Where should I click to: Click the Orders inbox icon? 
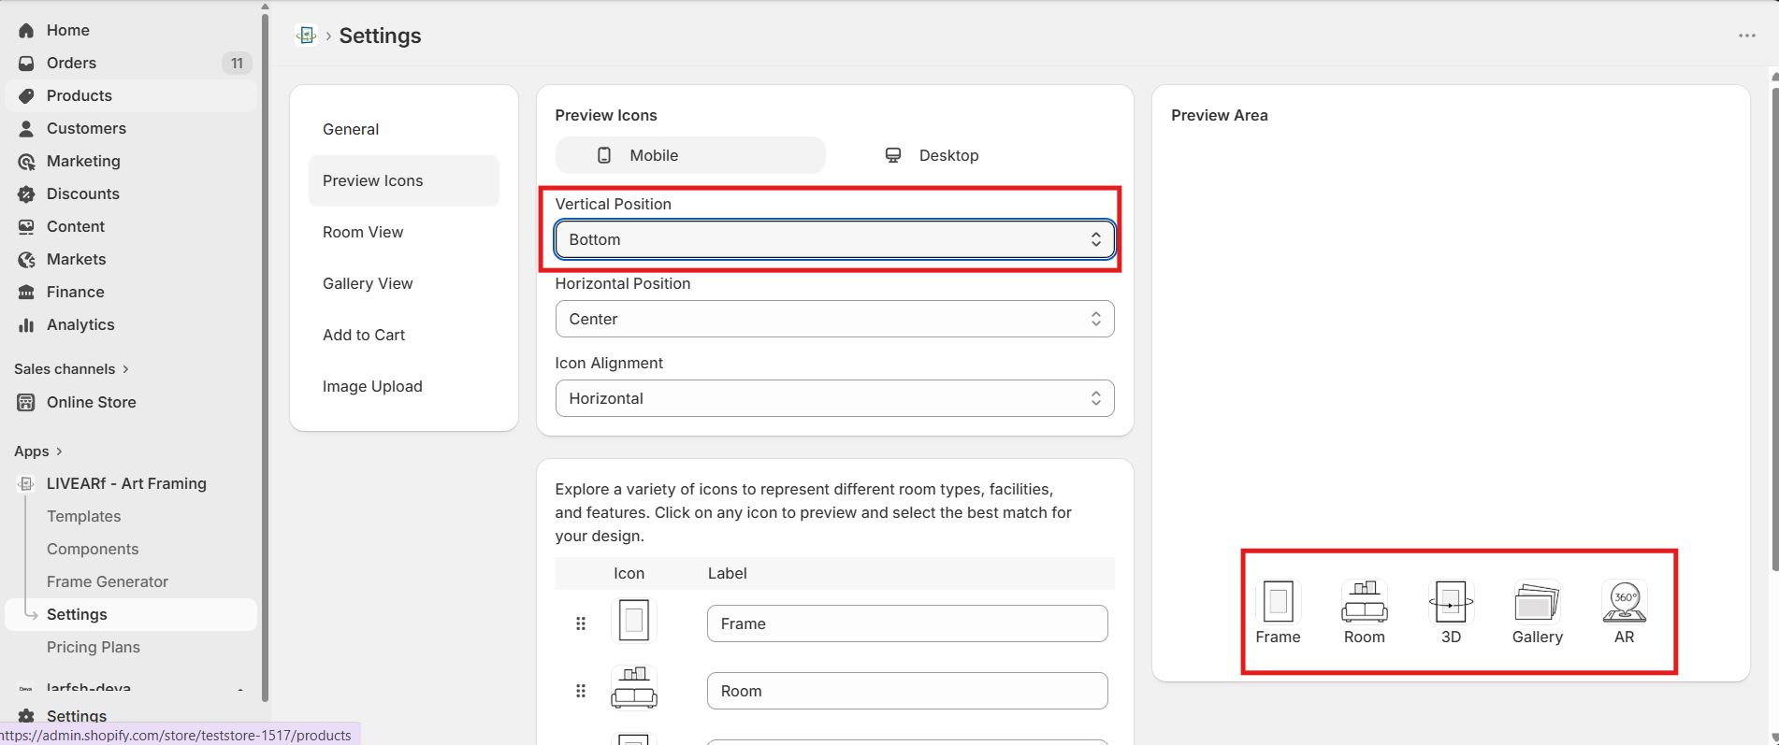point(26,63)
